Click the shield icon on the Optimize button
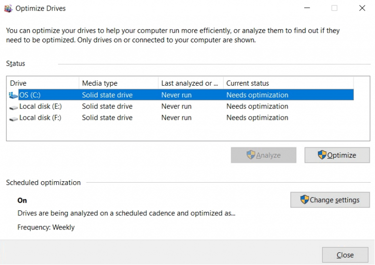Image resolution: width=375 pixels, height=265 pixels. point(322,155)
